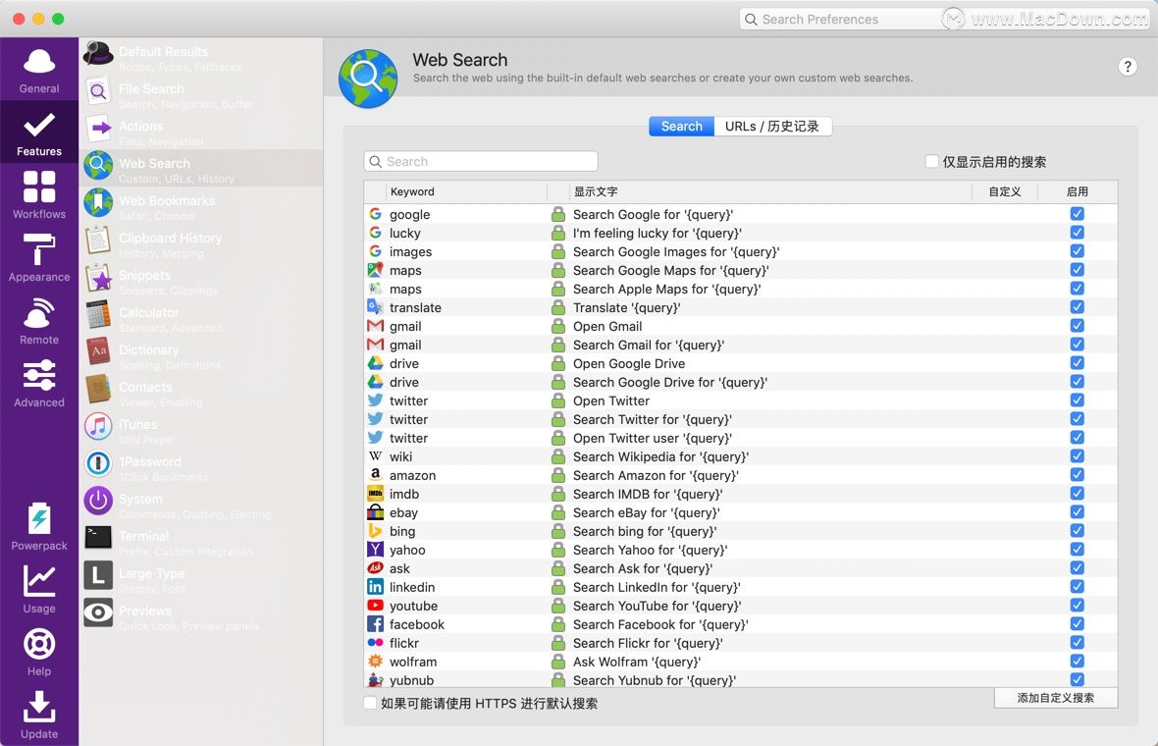Open the Workflows section

(39, 195)
